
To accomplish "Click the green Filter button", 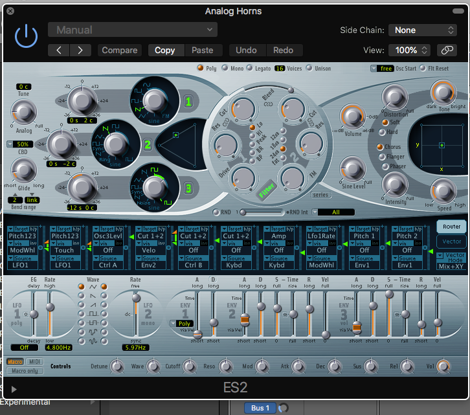I will (x=267, y=191).
